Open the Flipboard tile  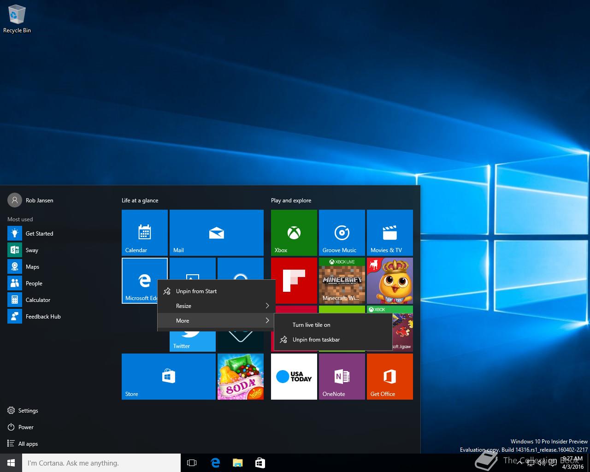(x=294, y=281)
